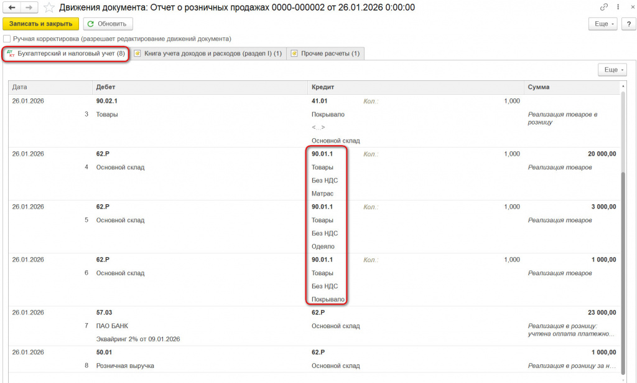
Task: Click the Дт/Кт icon on accounting tab
Action: [x=11, y=54]
